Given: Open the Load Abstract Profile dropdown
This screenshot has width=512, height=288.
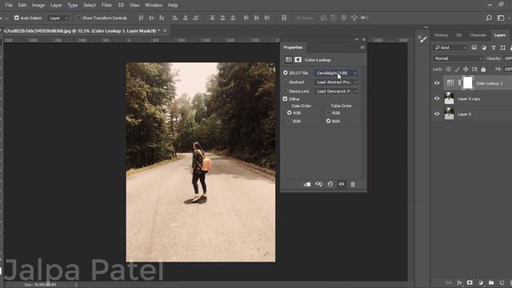Looking at the screenshot, I should tap(336, 82).
